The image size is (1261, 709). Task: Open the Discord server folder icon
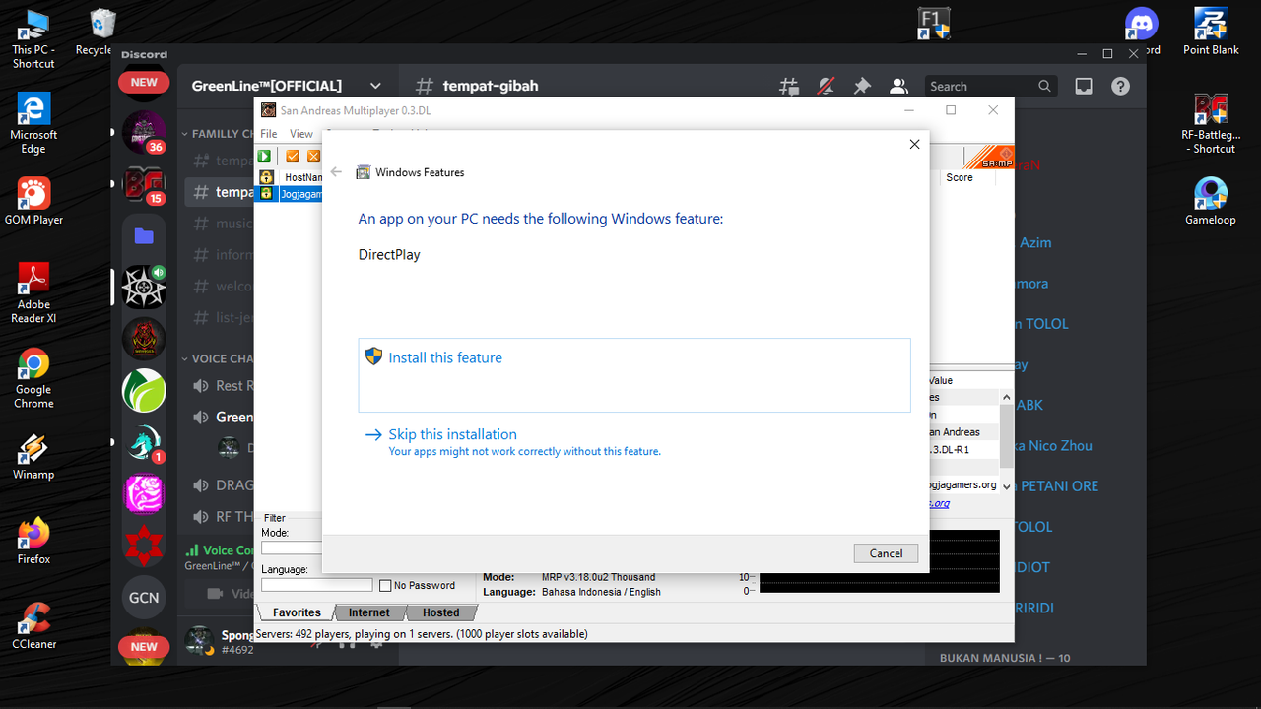click(144, 235)
